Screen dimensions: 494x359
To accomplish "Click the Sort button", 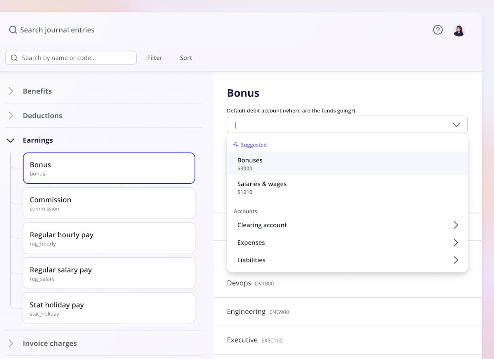I will (x=186, y=58).
